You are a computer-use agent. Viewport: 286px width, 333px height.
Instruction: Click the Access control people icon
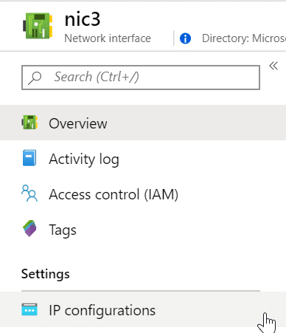29,193
